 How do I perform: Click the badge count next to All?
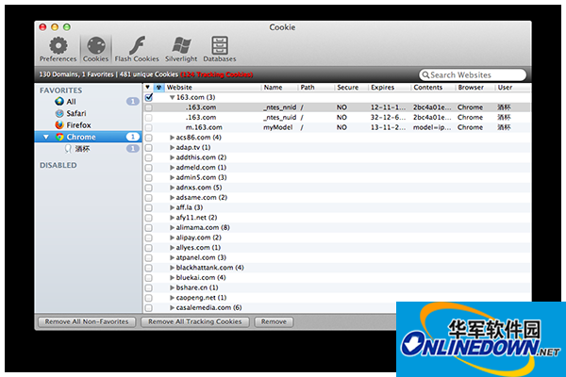tap(132, 102)
